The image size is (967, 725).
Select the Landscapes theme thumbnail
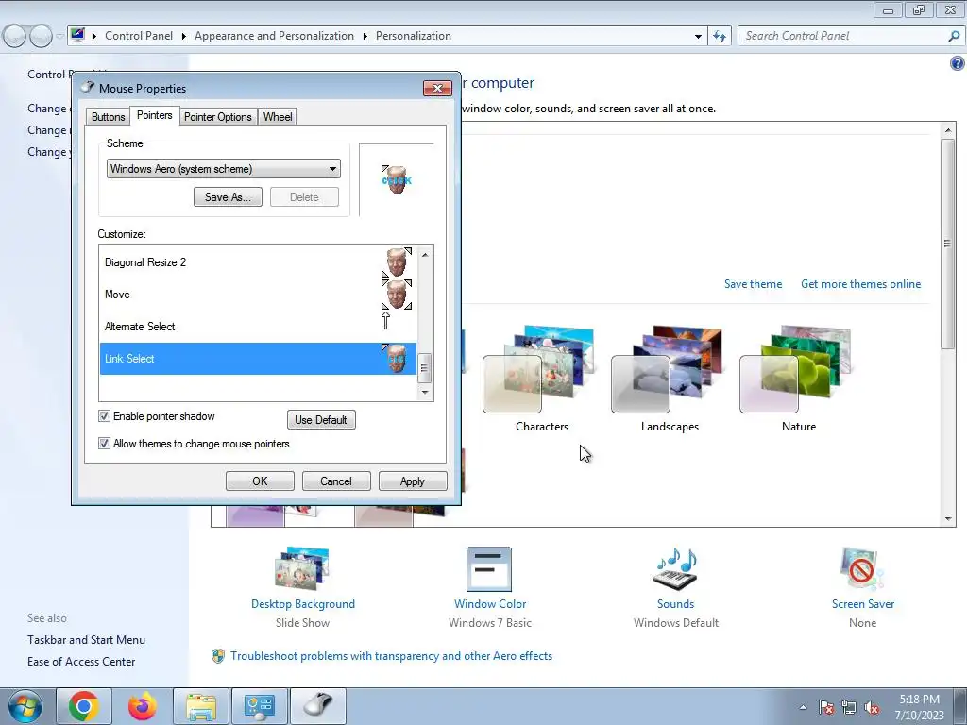668,369
